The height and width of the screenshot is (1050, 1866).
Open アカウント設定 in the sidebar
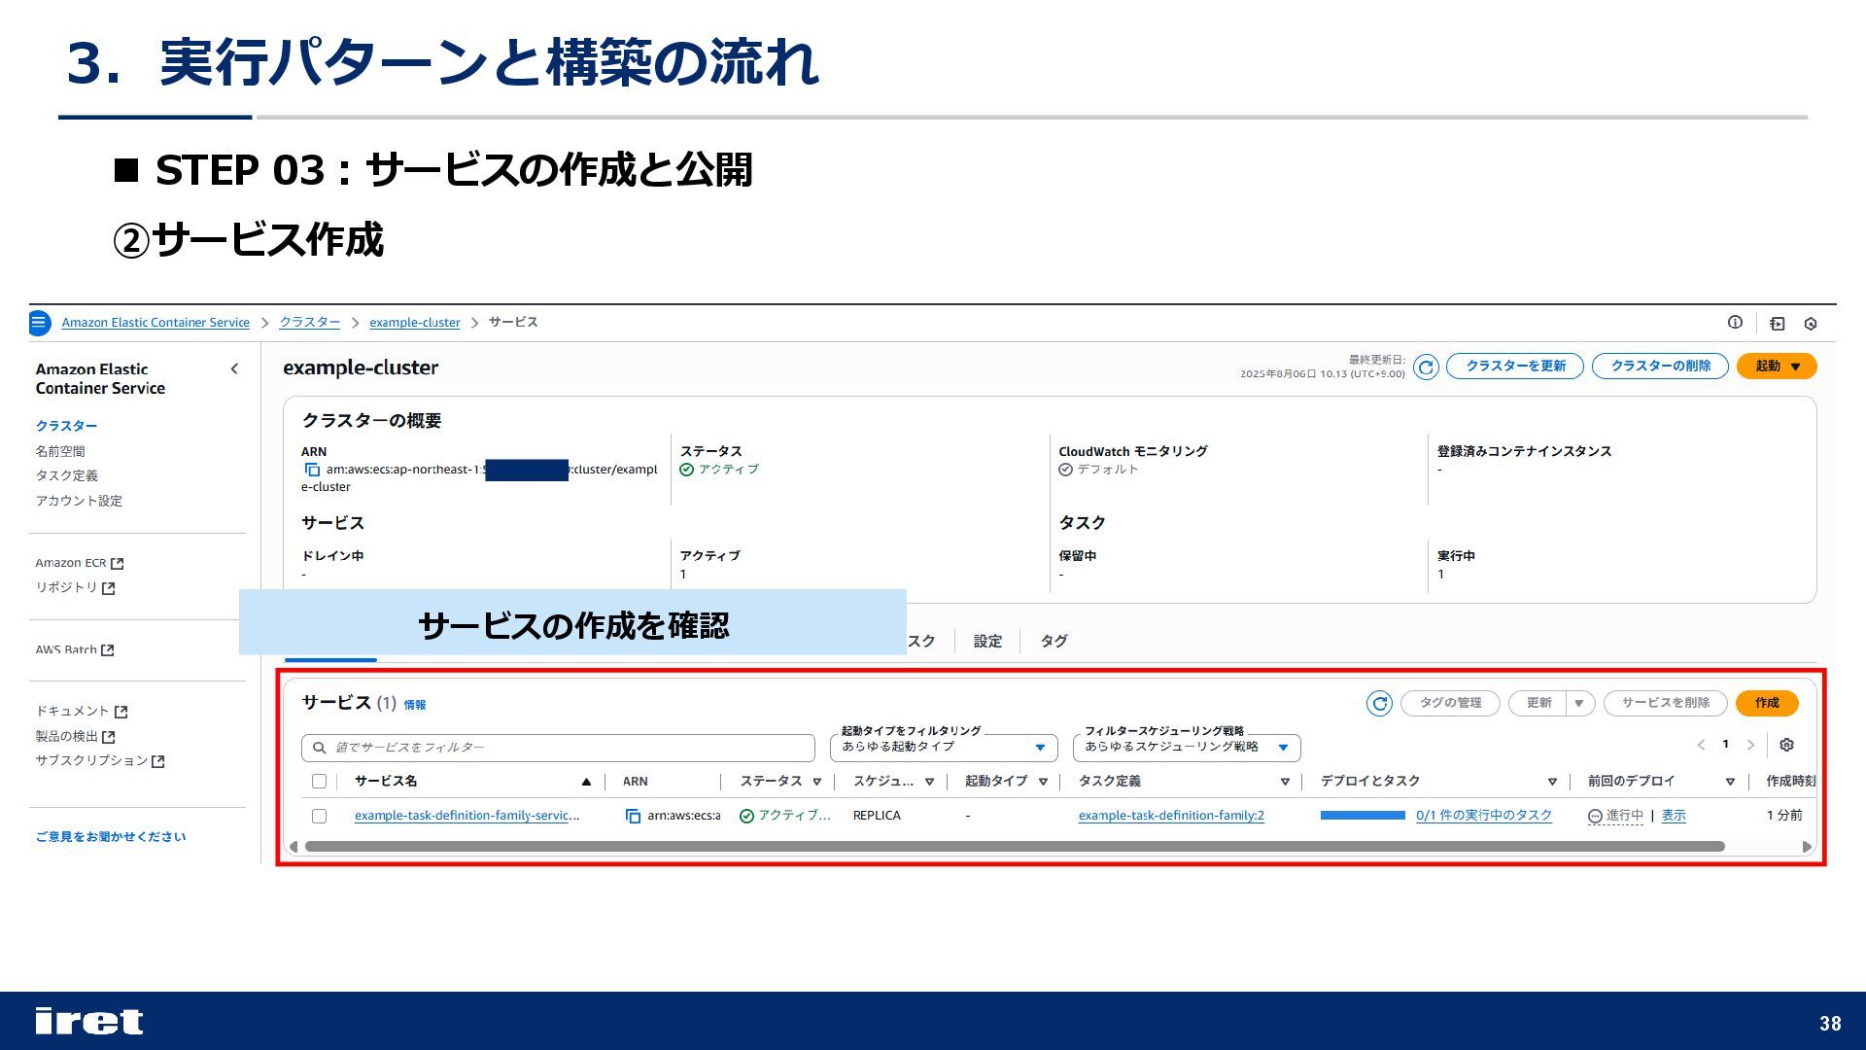pos(79,502)
